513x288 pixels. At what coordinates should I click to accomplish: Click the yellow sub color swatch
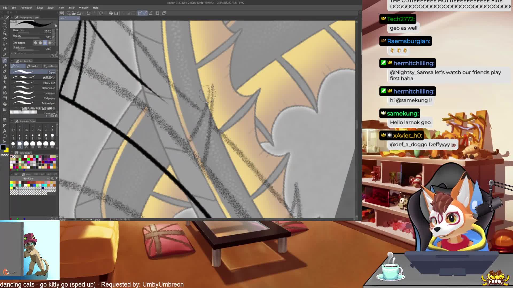(x=7, y=150)
